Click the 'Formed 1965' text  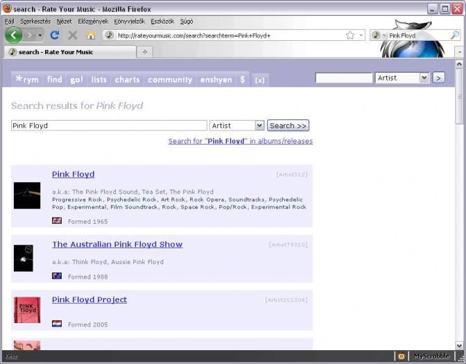point(87,222)
